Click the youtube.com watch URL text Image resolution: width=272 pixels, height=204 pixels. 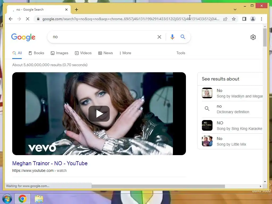(39, 171)
